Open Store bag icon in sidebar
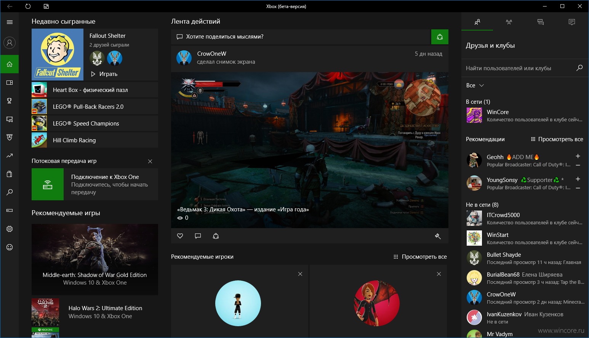Screen dimensions: 589x338 tap(10, 174)
